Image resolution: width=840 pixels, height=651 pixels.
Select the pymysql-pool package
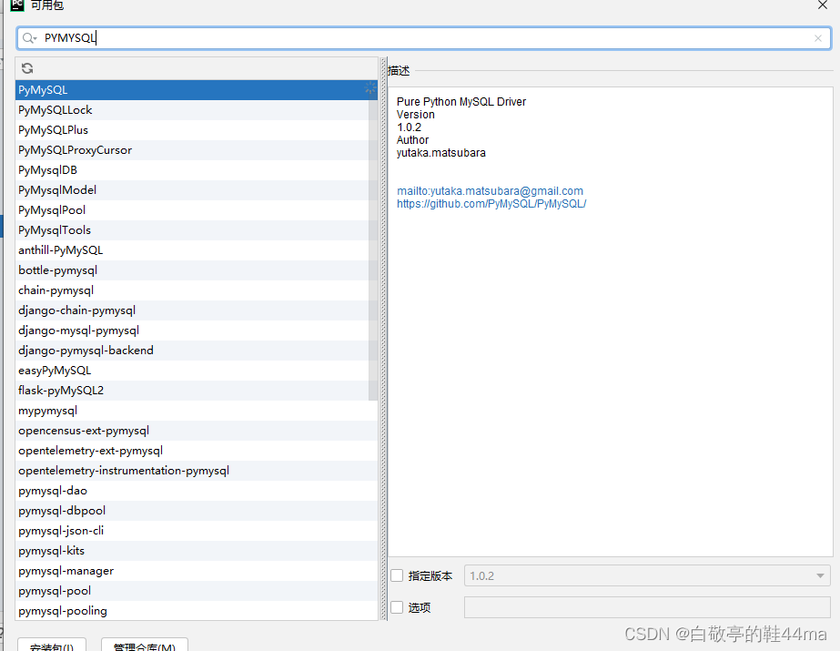coord(196,591)
